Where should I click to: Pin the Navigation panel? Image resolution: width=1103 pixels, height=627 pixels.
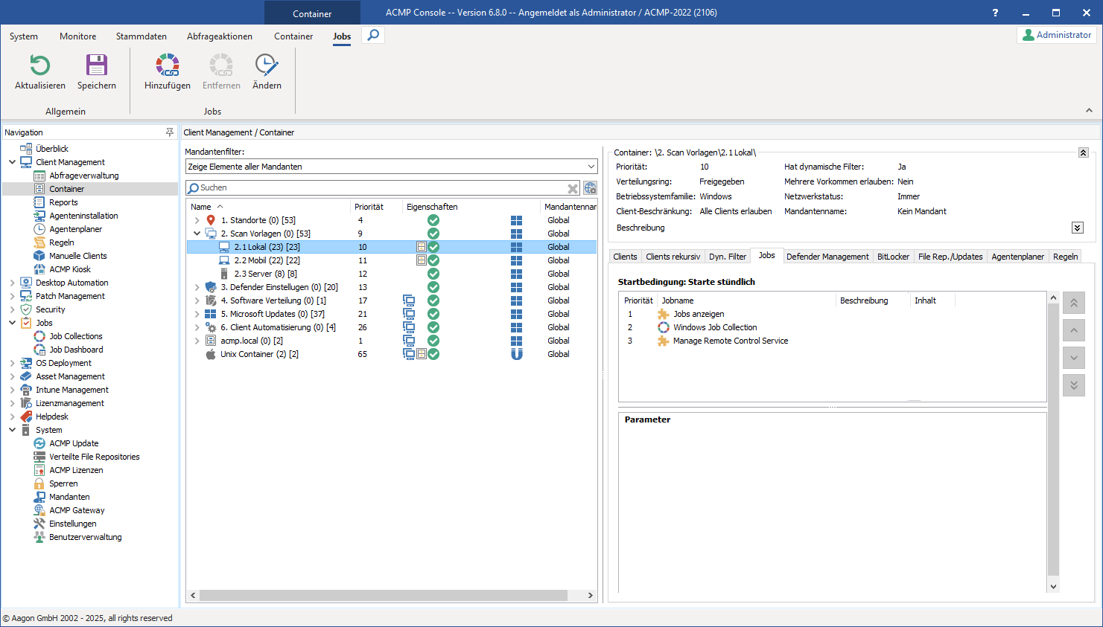click(x=169, y=132)
